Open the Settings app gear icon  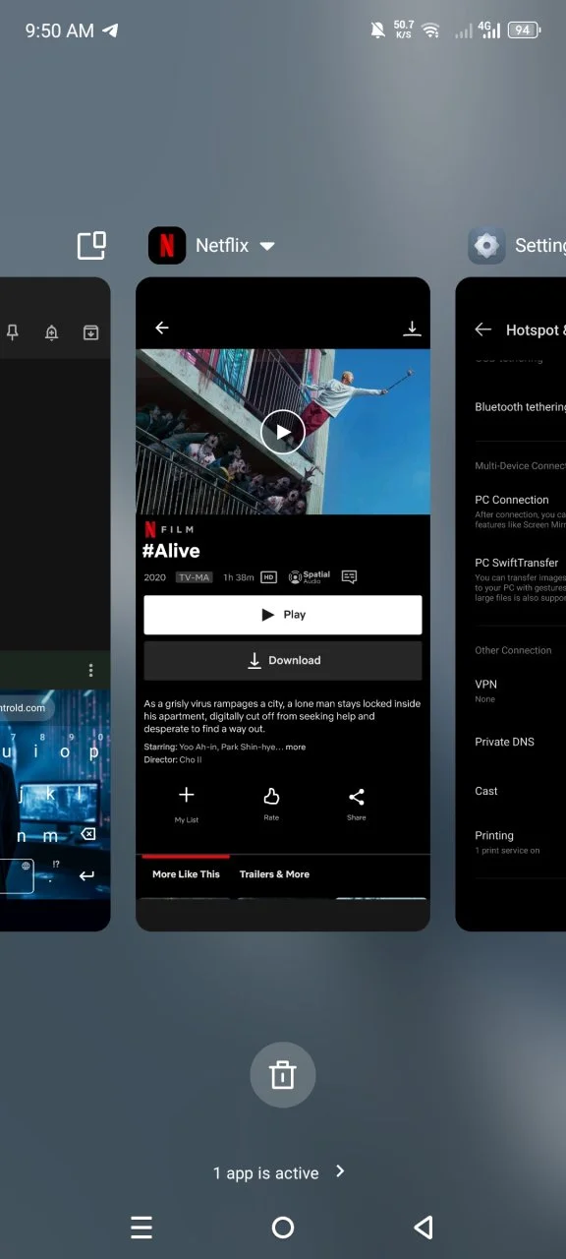(x=485, y=245)
